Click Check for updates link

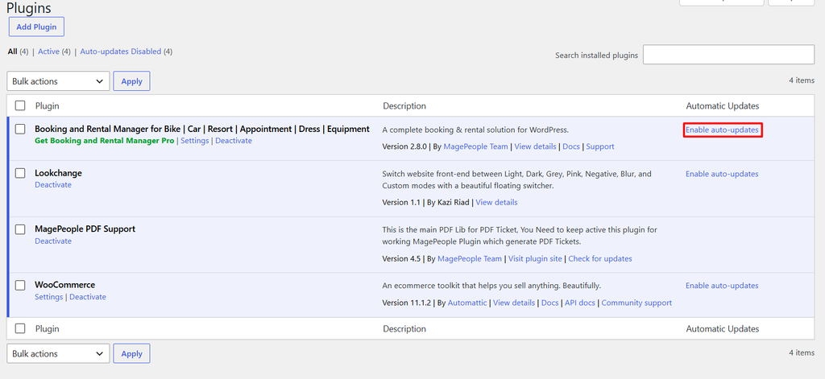tap(600, 258)
